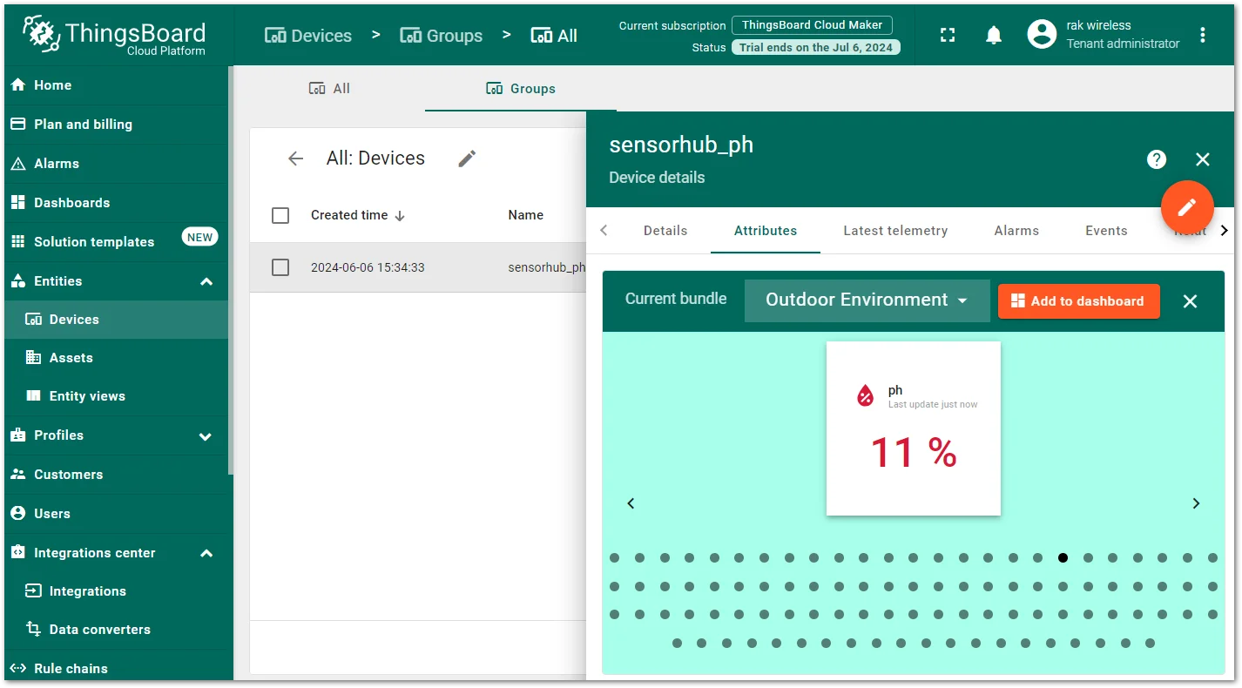Switch to the Groups tab
Screen dimensions: 1242x688
[x=521, y=89]
